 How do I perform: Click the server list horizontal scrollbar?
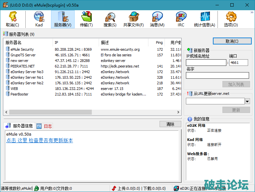[92, 112]
